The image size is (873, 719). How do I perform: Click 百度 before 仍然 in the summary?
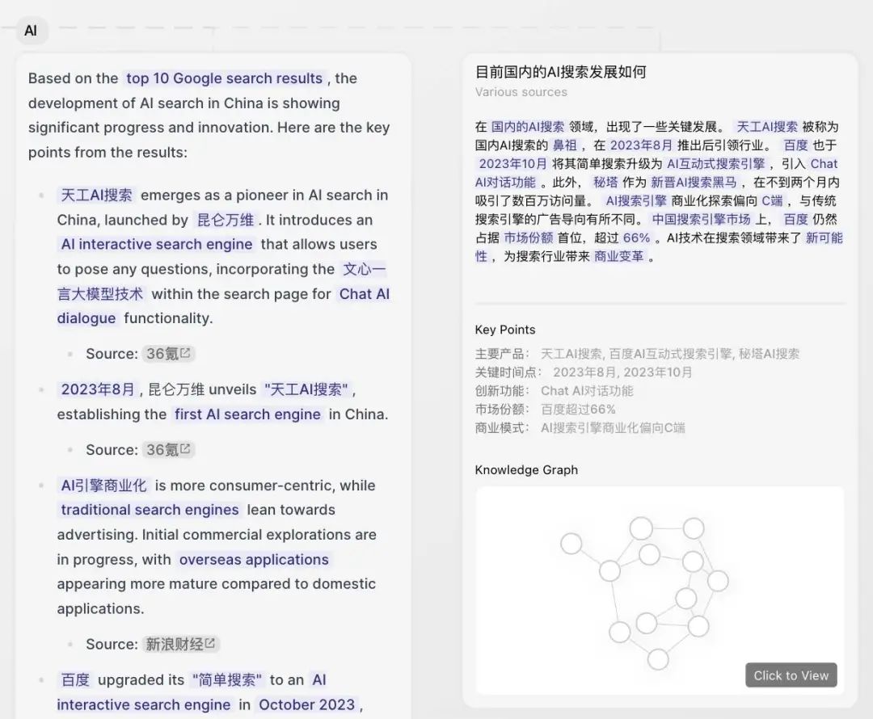(795, 219)
